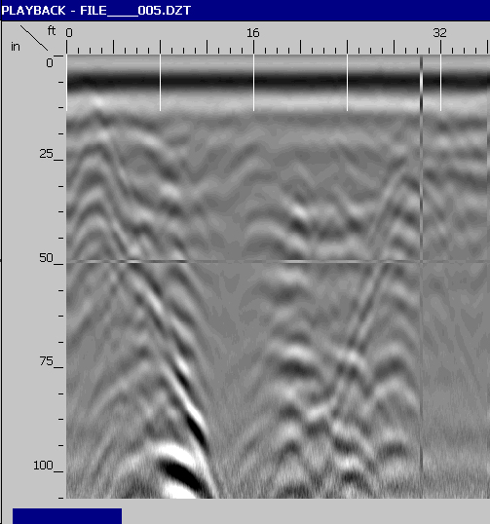Image resolution: width=490 pixels, height=524 pixels.
Task: Click the bright black-white reflection near 100 in
Action: point(183,471)
